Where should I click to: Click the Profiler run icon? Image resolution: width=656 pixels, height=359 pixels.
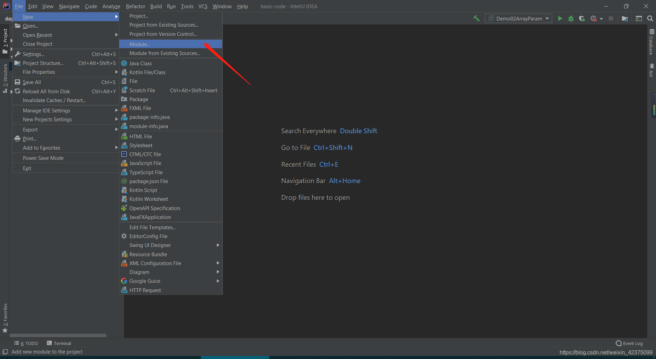tap(594, 18)
